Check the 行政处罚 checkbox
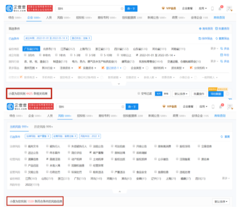Screen dimensions: 239x212 pos(47,172)
